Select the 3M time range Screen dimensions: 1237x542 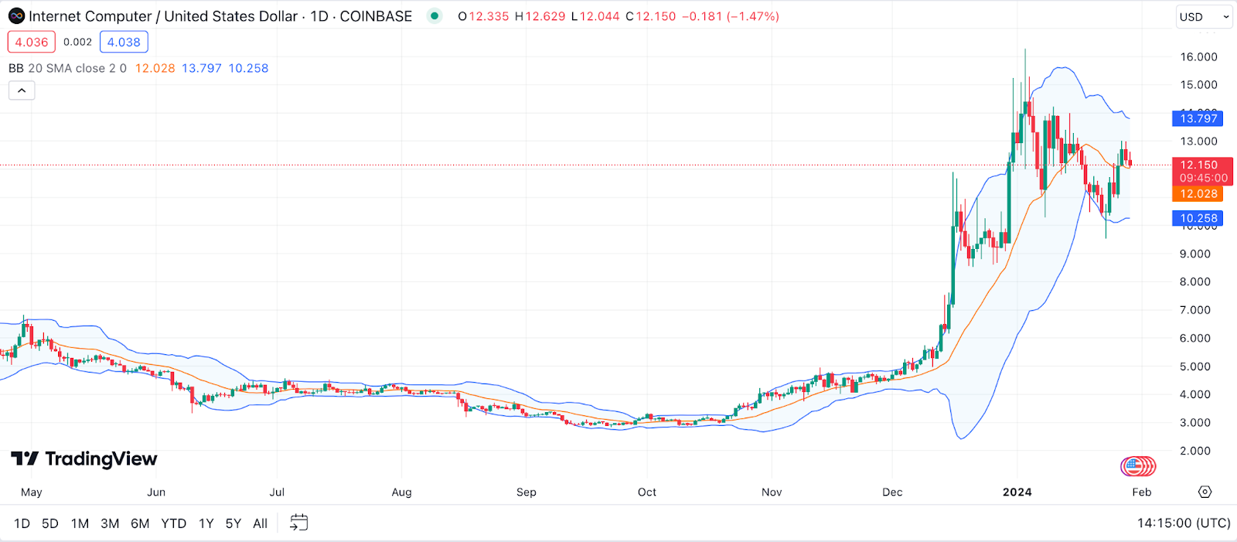coord(110,523)
